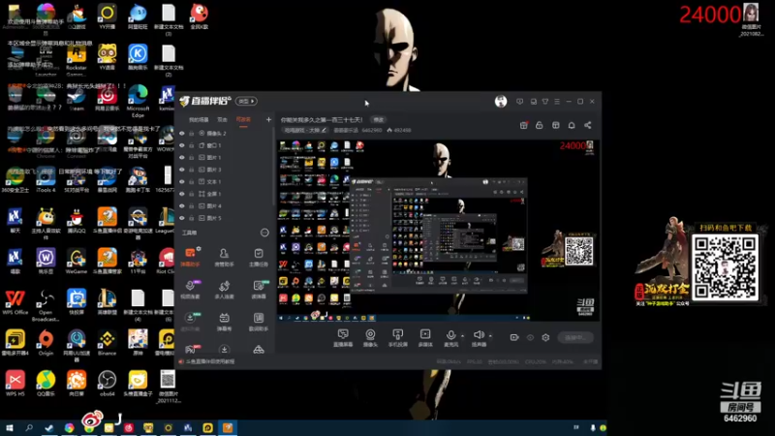Toggle visibility of 文本 1 source

click(x=182, y=182)
